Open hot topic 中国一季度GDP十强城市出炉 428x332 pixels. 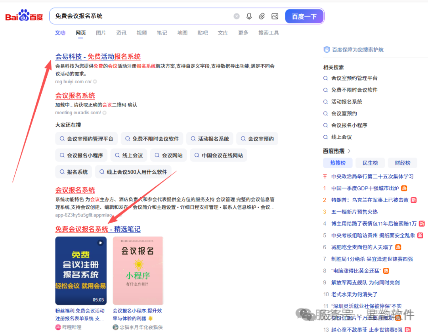point(365,188)
